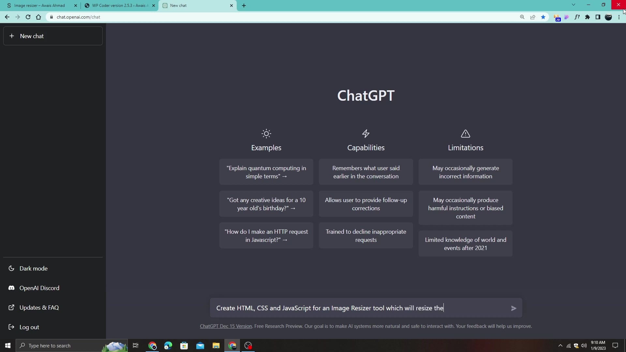
Task: Select the New chat browser tab
Action: click(x=197, y=6)
